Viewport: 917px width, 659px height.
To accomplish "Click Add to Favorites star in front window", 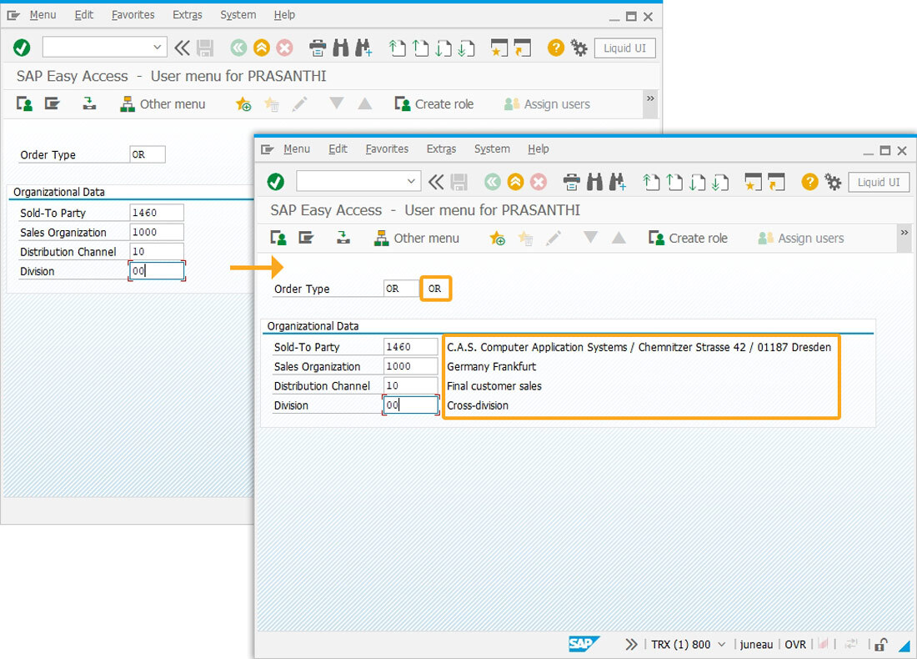I will [x=497, y=239].
